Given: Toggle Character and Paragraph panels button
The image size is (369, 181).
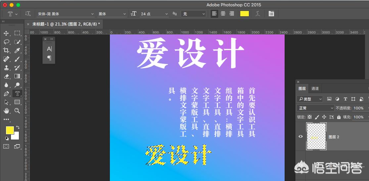Looking at the screenshot, I should tap(271, 14).
